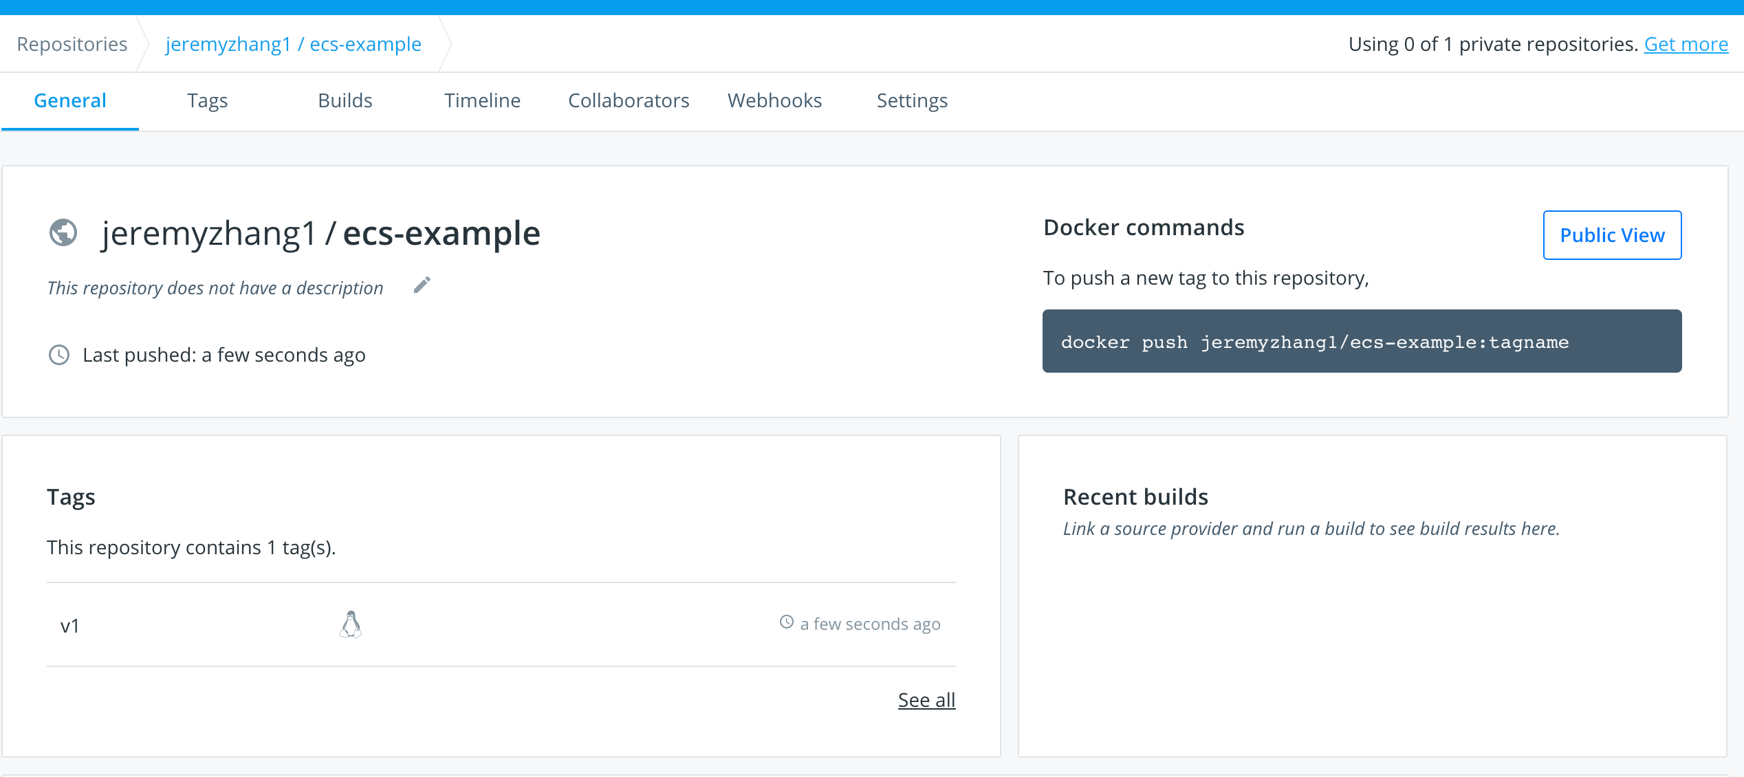Go to the Collaborators tab
1744x777 pixels.
pos(629,100)
